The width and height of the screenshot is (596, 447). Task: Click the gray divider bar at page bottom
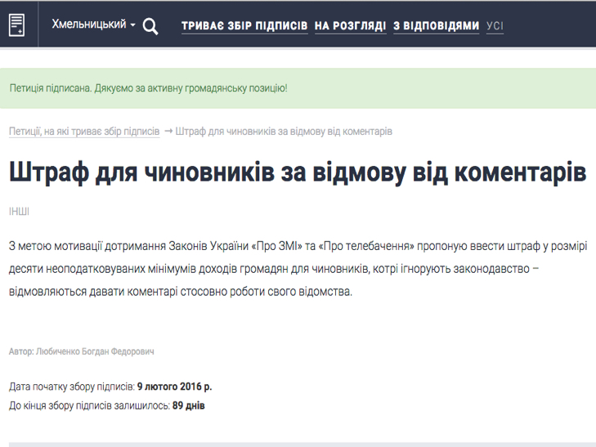pos(298,444)
